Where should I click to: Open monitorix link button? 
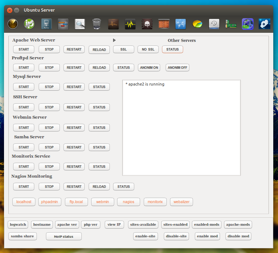click(x=155, y=202)
